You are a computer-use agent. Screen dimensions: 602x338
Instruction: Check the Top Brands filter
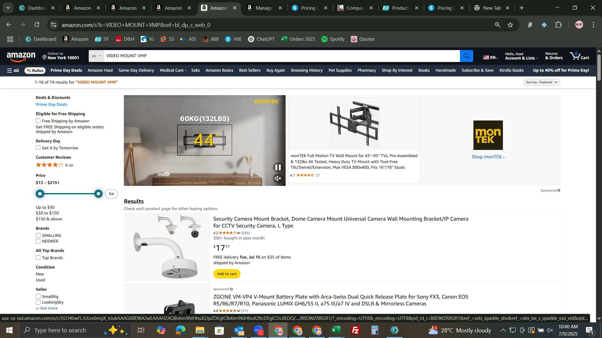[38, 258]
